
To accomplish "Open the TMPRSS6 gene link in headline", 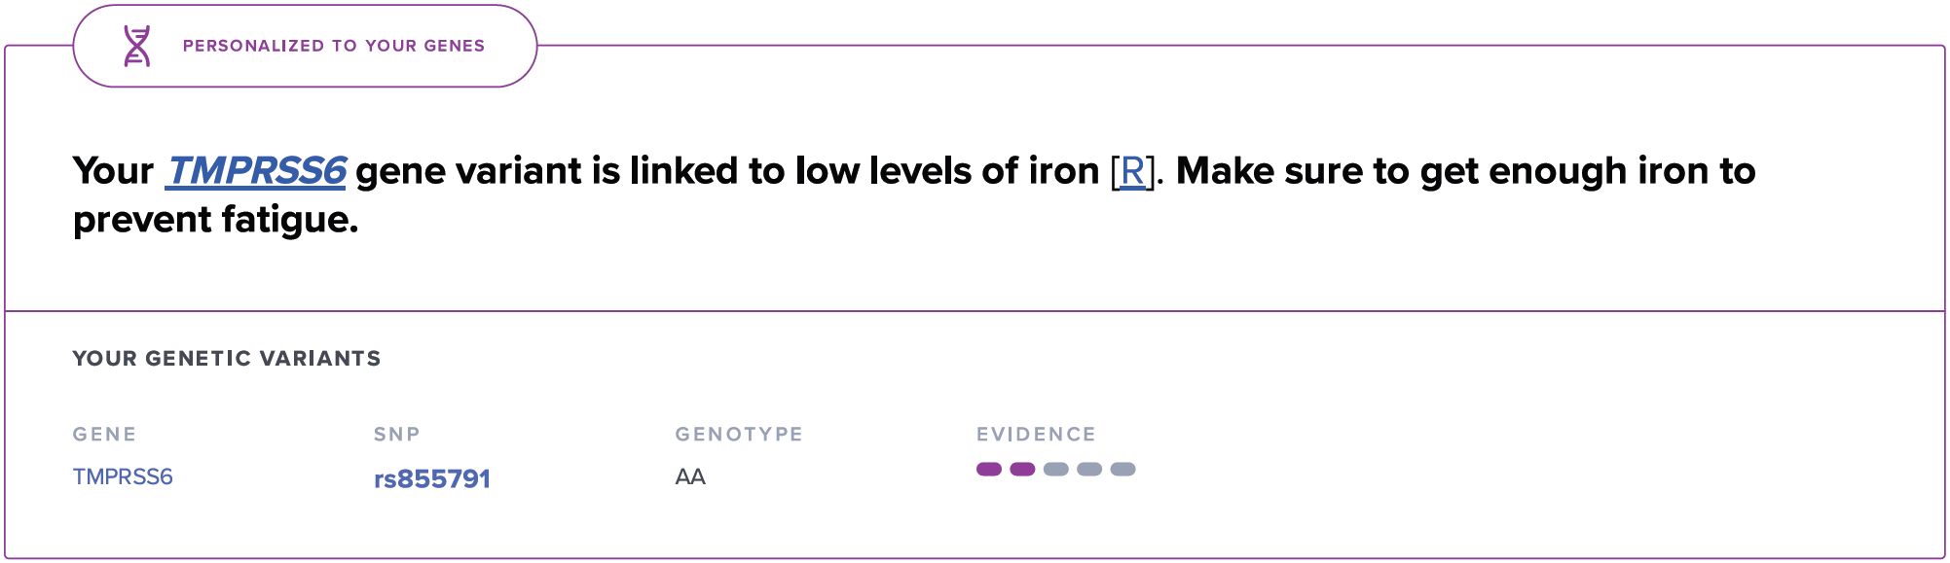I will pos(256,171).
